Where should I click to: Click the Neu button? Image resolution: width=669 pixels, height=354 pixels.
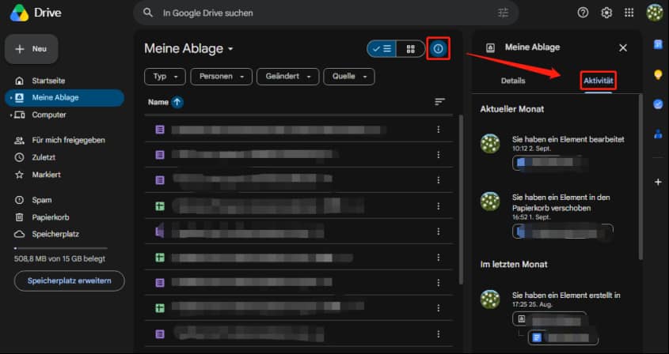(x=32, y=49)
